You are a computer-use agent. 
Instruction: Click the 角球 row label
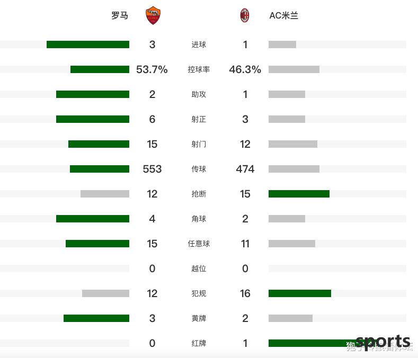point(199,219)
